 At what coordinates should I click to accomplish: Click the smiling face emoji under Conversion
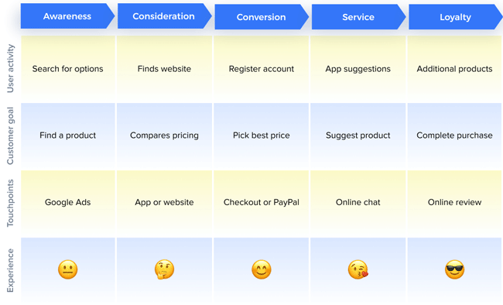[261, 269]
